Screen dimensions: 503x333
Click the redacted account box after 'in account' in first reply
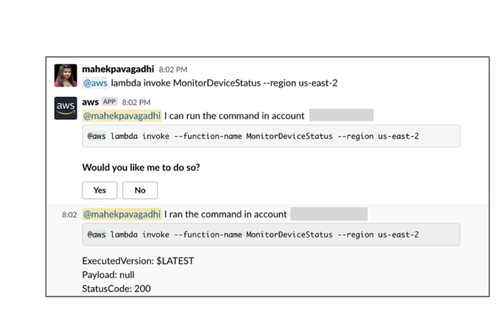341,115
